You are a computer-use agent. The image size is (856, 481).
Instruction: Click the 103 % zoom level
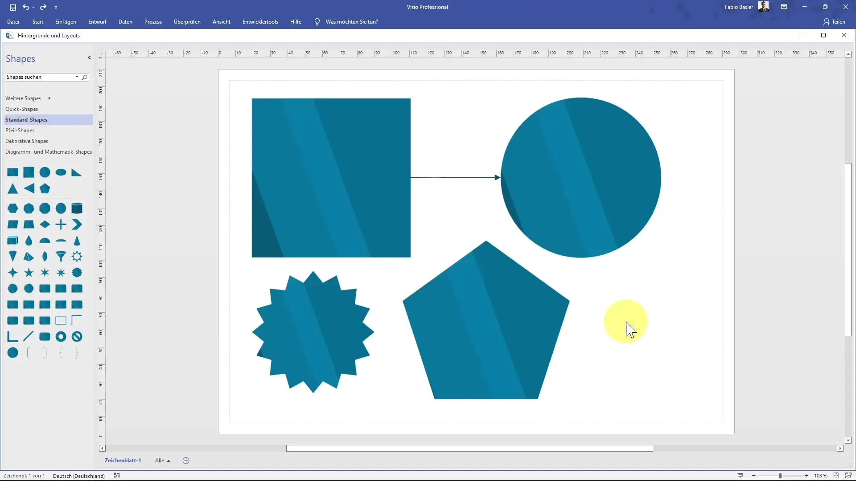tap(821, 476)
